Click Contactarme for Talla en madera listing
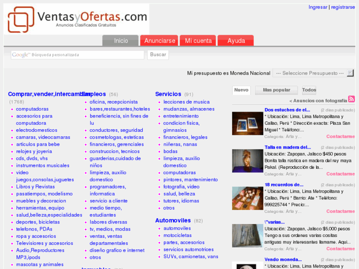This screenshot has height=269, width=359. 340,174
